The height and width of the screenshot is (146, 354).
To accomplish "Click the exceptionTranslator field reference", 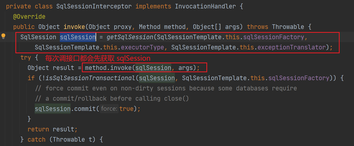I will tap(292, 47).
